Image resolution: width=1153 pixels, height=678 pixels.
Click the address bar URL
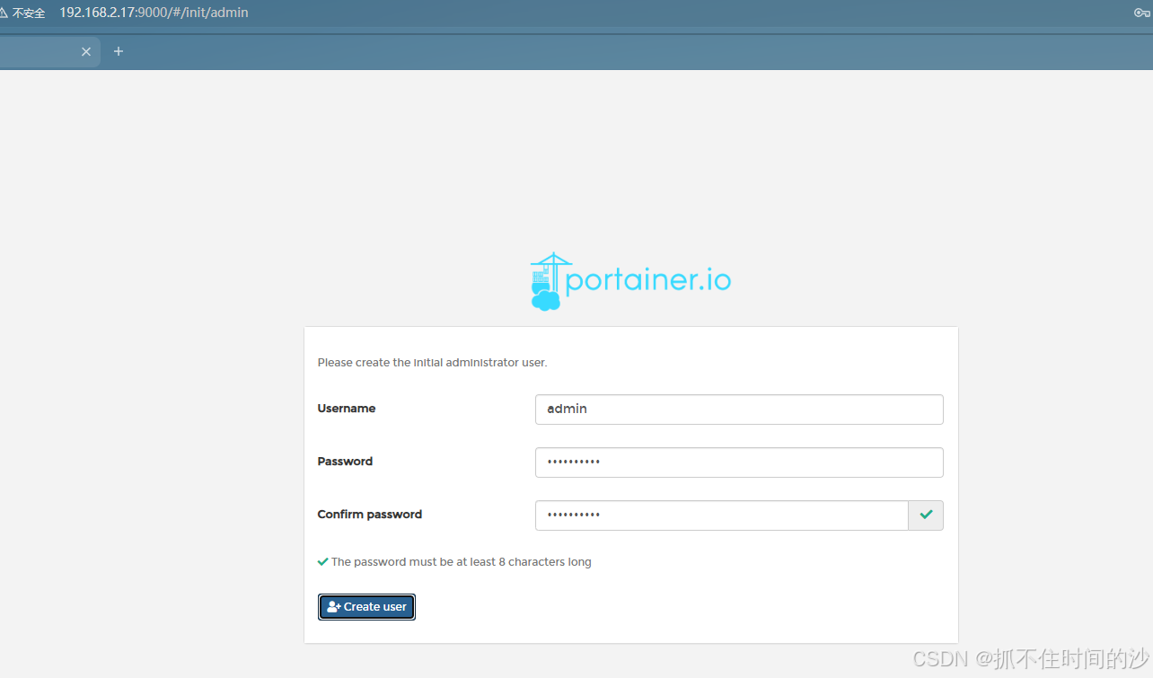(x=154, y=13)
